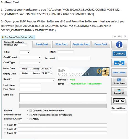The image size is (131, 140).
Task: Open the Expiry Date picker arrow
Action: (x=51, y=73)
